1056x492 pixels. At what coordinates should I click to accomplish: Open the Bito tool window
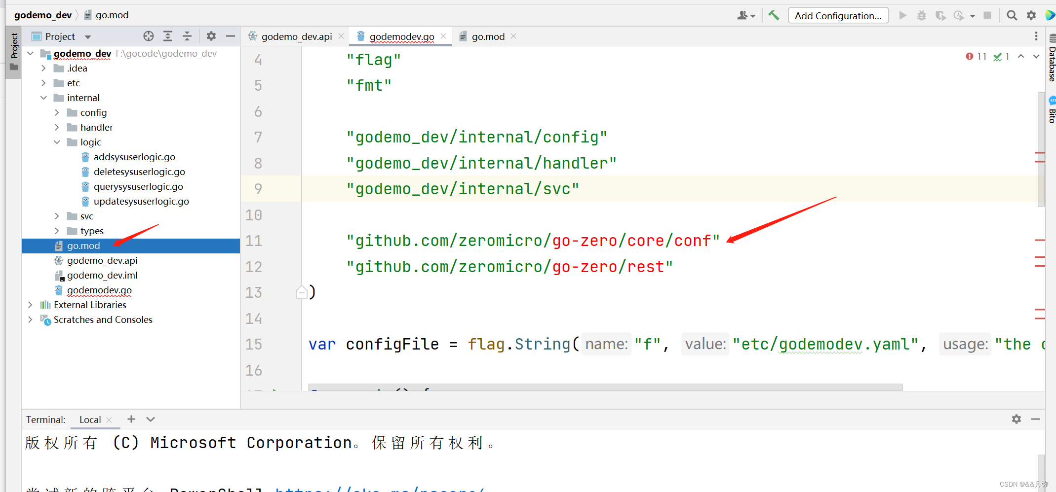tap(1051, 109)
